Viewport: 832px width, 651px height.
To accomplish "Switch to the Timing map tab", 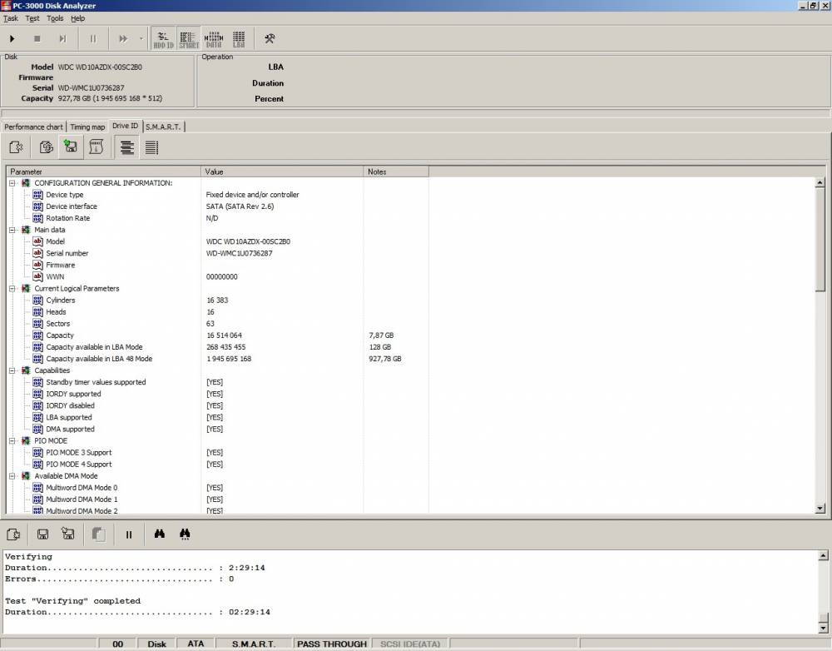I will (87, 127).
